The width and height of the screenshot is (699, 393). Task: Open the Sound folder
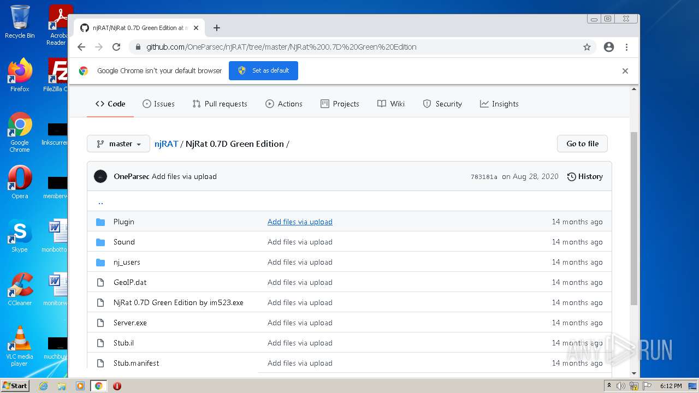click(124, 242)
